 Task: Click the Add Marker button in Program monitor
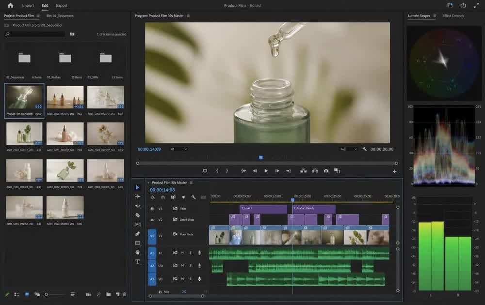tap(205, 171)
